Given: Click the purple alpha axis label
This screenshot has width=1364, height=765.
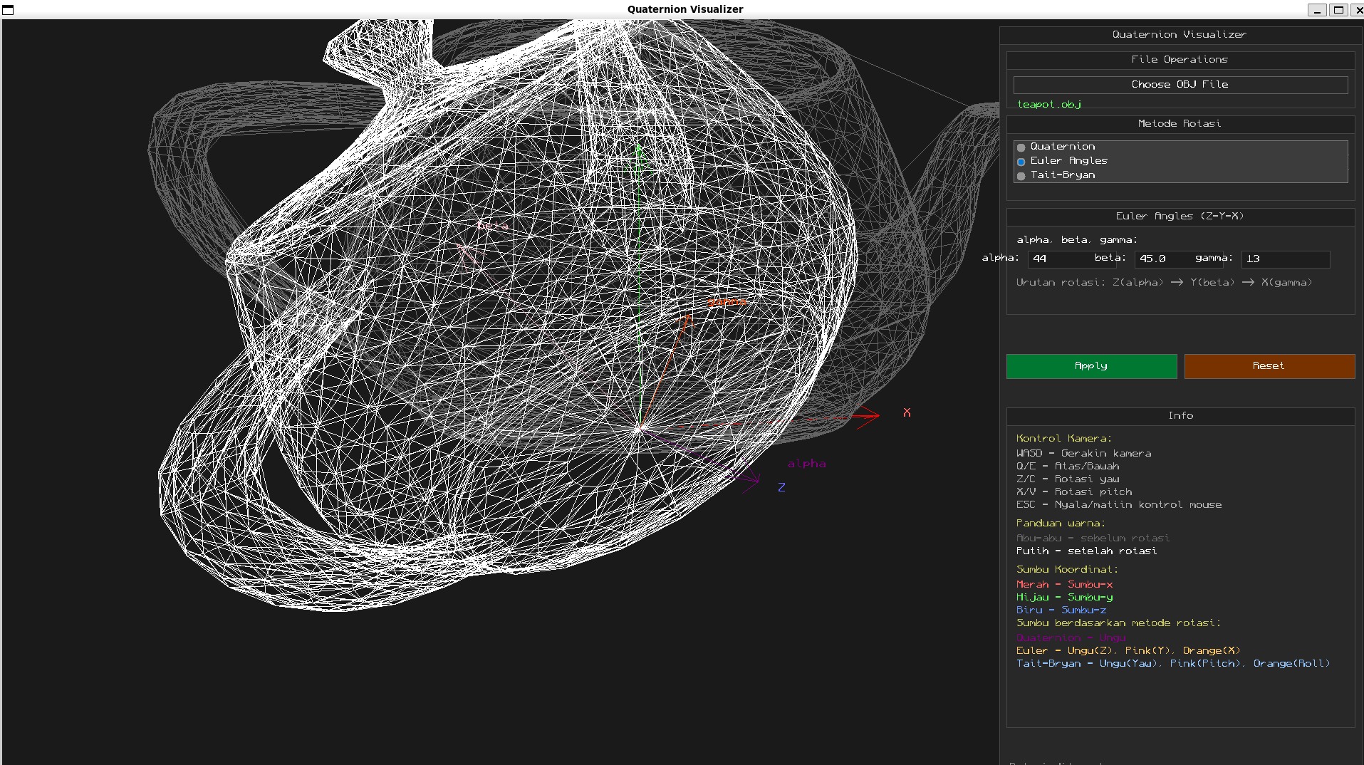Looking at the screenshot, I should tap(806, 463).
